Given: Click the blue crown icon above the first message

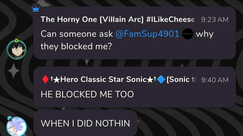Looking at the screenshot, I should pyautogui.click(x=36, y=9).
